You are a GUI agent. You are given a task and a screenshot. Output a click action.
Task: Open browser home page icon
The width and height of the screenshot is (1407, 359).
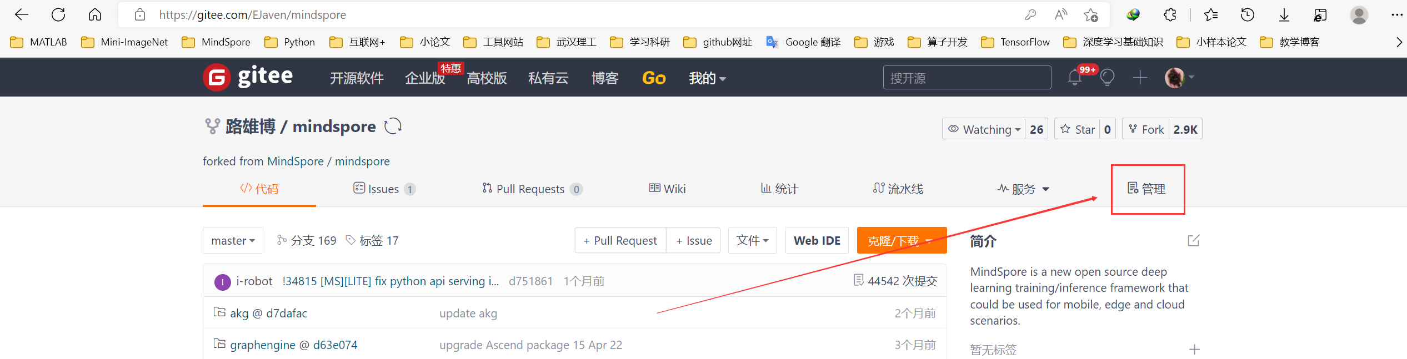click(x=95, y=15)
